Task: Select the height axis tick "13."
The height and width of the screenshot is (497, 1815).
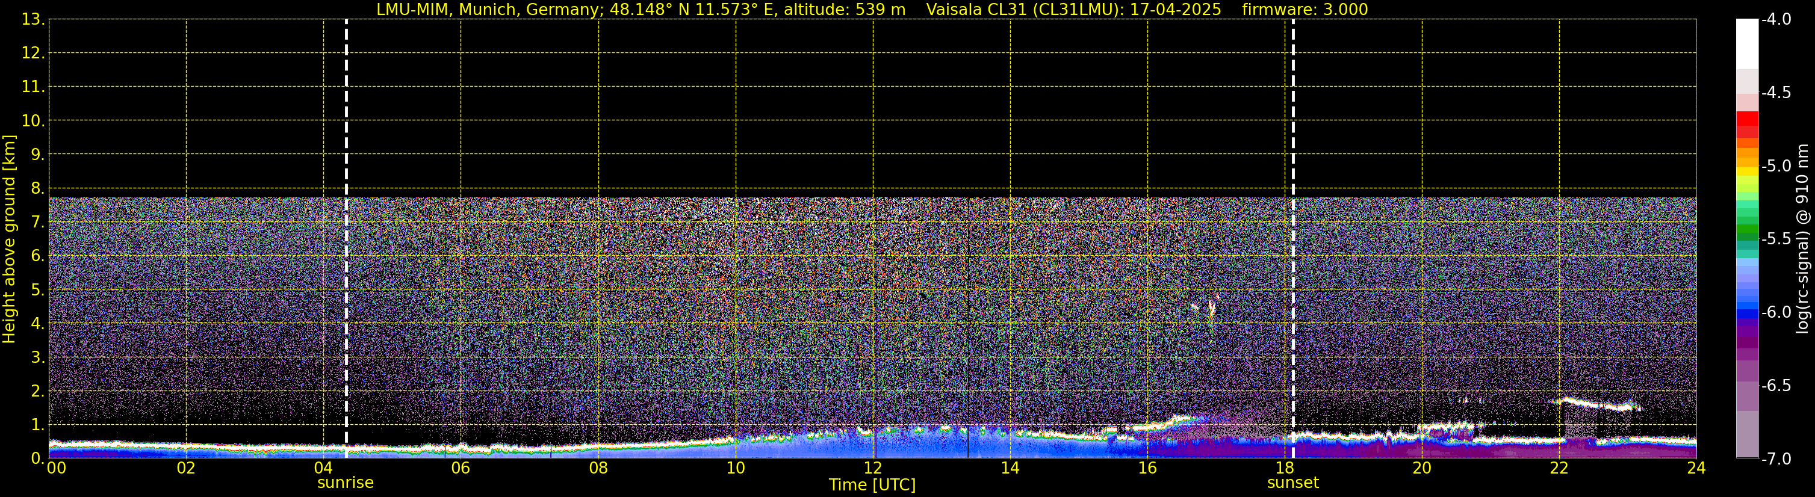Action: coord(33,20)
